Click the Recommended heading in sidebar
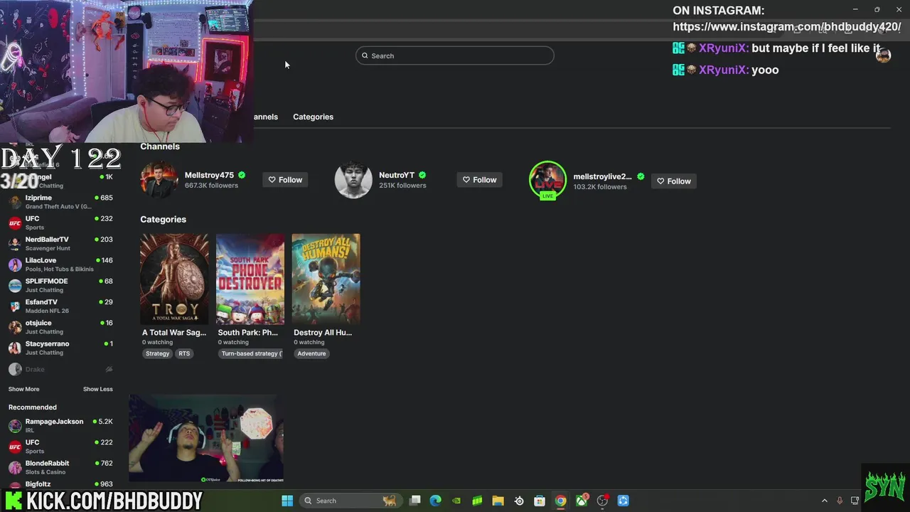910x512 pixels. (33, 407)
